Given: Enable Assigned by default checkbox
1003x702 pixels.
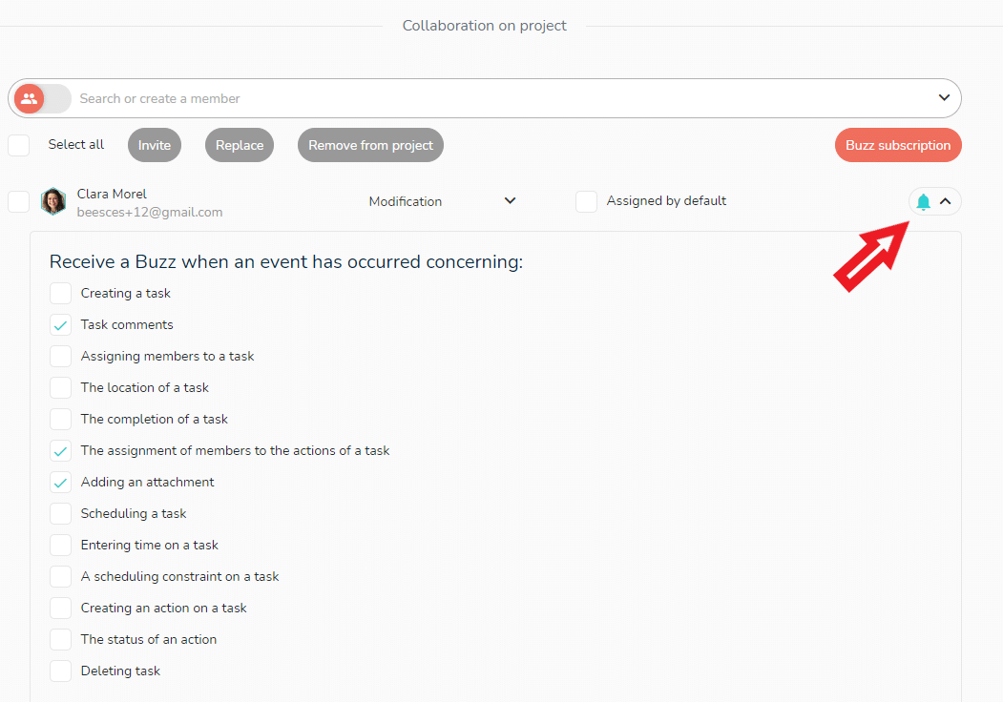Looking at the screenshot, I should pyautogui.click(x=586, y=201).
